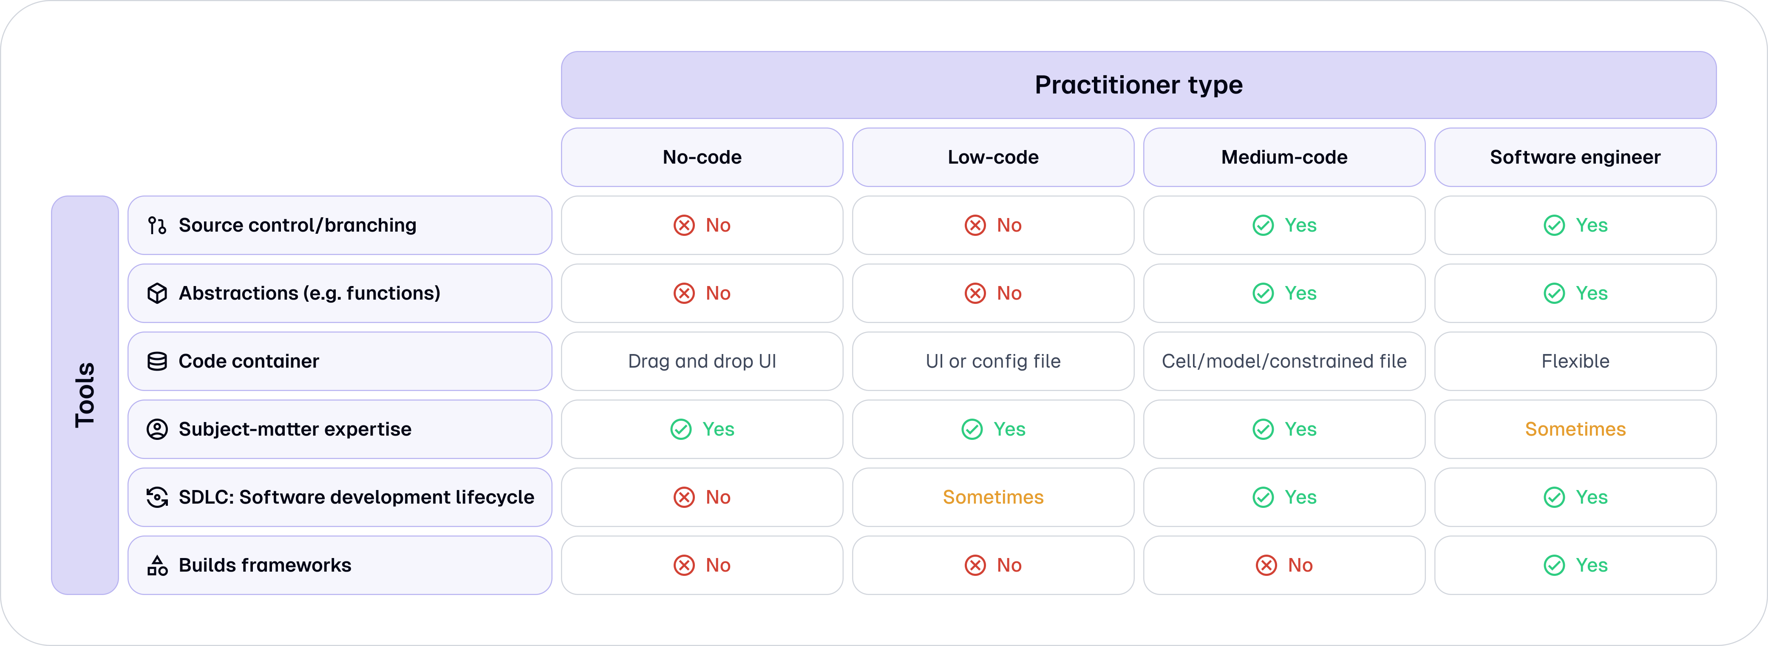Click the vertical Tools label bar
Viewport: 1768px width, 646px height.
85,395
